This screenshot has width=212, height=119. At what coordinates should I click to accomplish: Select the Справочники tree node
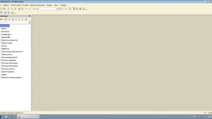point(6,34)
